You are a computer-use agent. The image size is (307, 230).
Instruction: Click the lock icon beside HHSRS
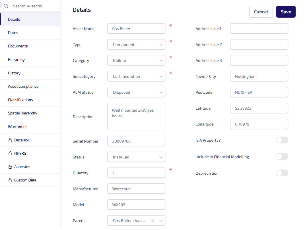pos(10,154)
